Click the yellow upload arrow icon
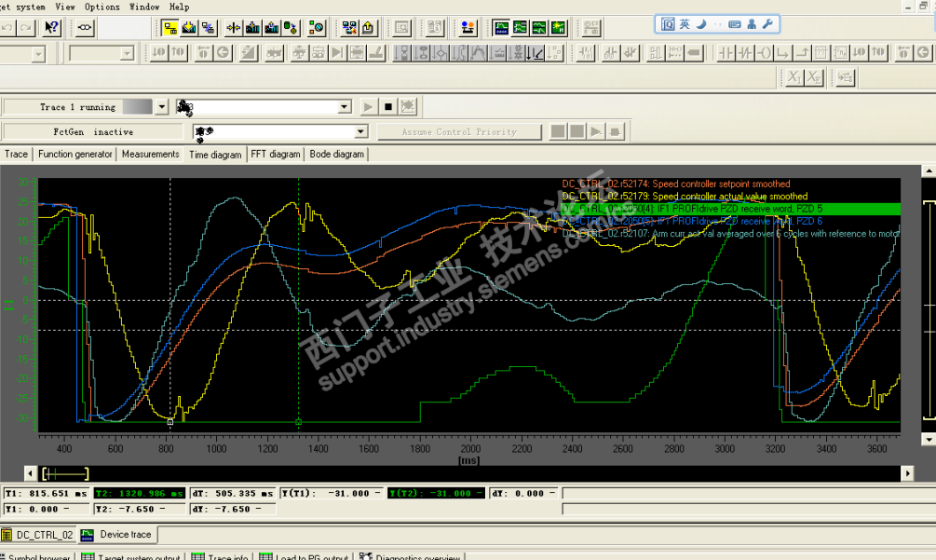The image size is (936, 560). pos(368,27)
